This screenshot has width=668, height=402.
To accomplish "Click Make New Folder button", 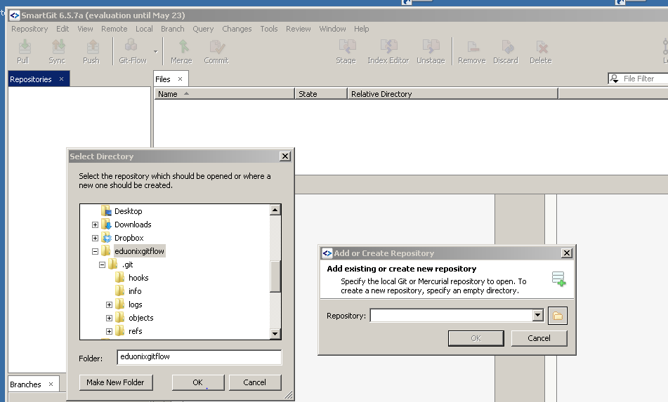I will pyautogui.click(x=116, y=382).
